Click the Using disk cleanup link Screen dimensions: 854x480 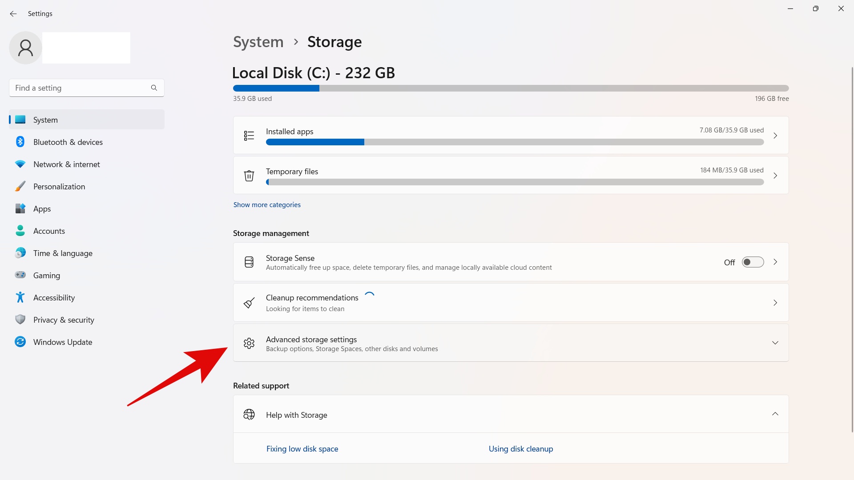click(521, 448)
